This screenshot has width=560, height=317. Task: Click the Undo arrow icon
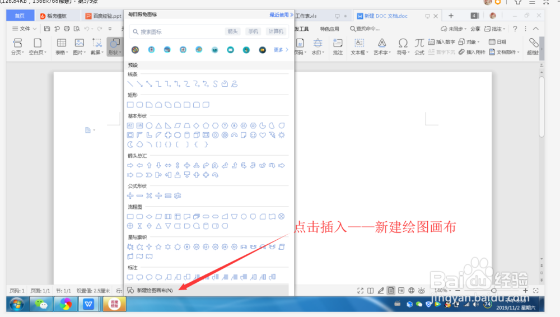click(x=86, y=29)
